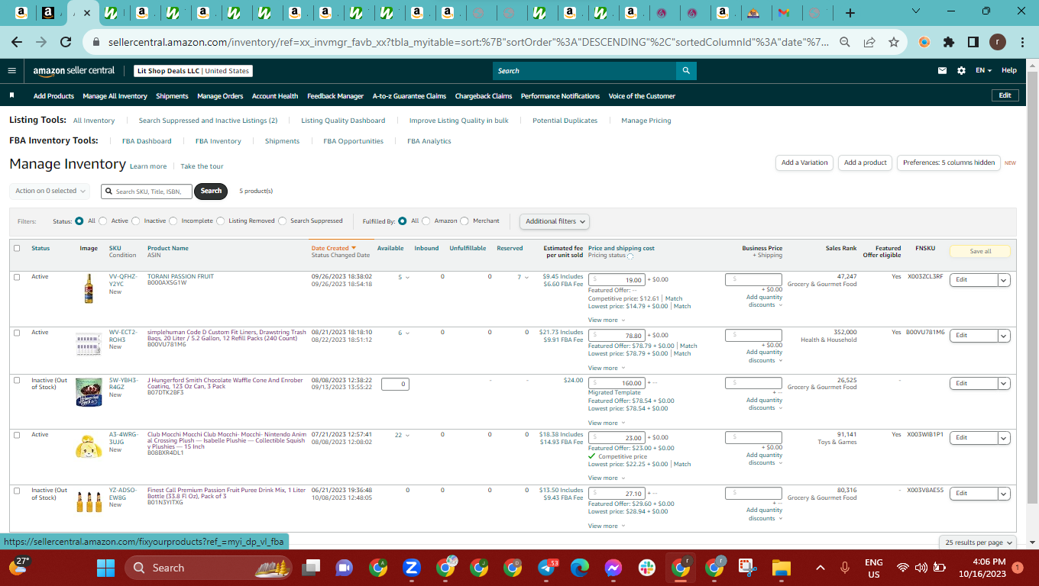Open the Windows Start menu
This screenshot has width=1039, height=586.
[x=105, y=568]
